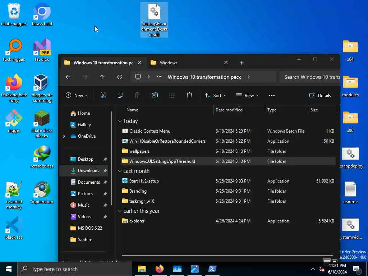Open the View dropdown menu
368x276 pixels.
pyautogui.click(x=247, y=95)
